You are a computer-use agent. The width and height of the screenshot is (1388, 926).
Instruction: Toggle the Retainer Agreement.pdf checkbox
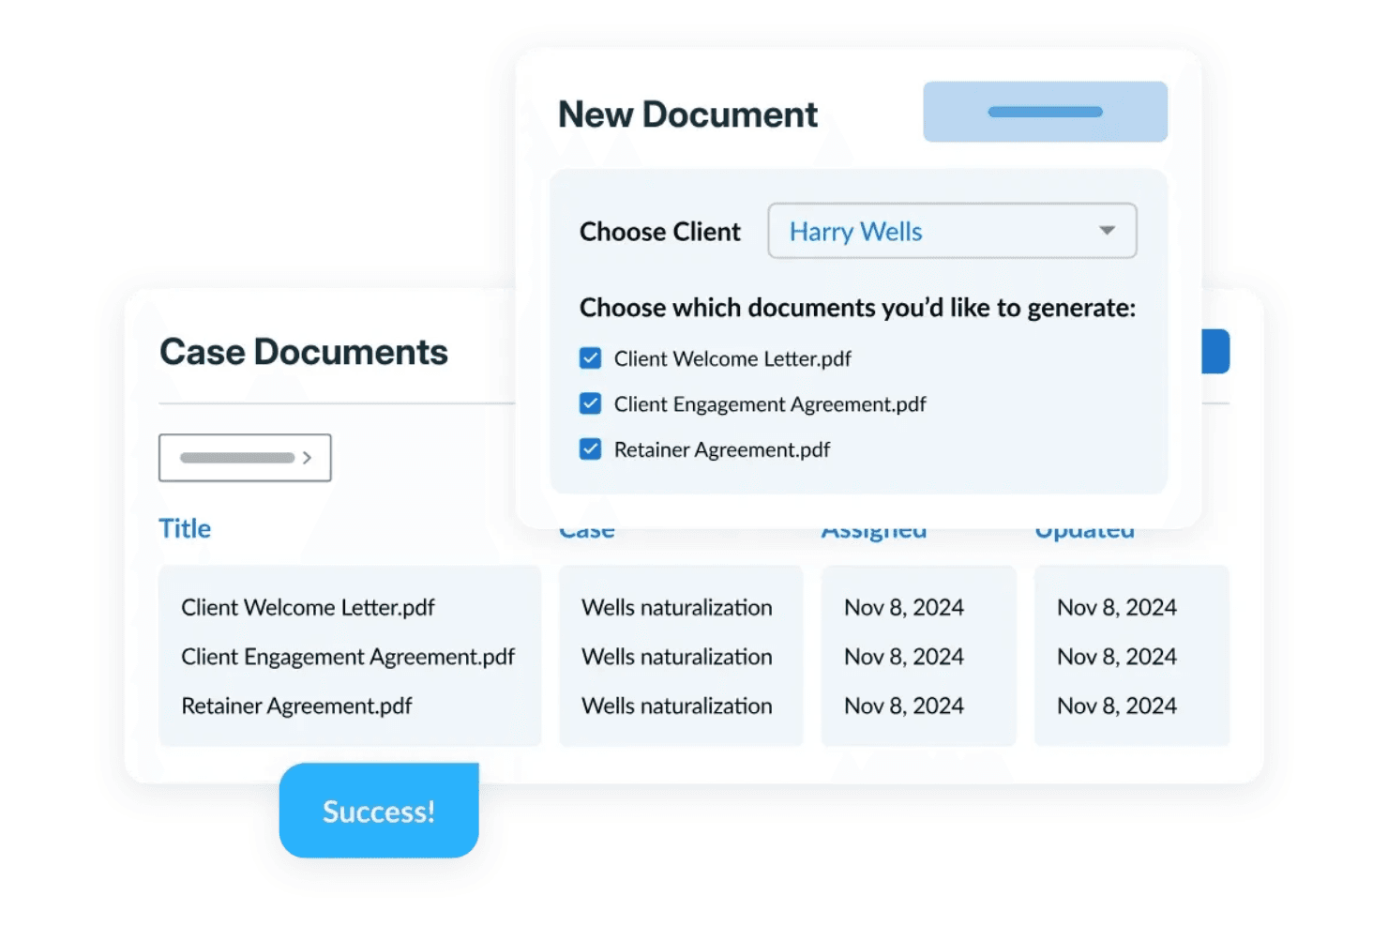coord(590,449)
